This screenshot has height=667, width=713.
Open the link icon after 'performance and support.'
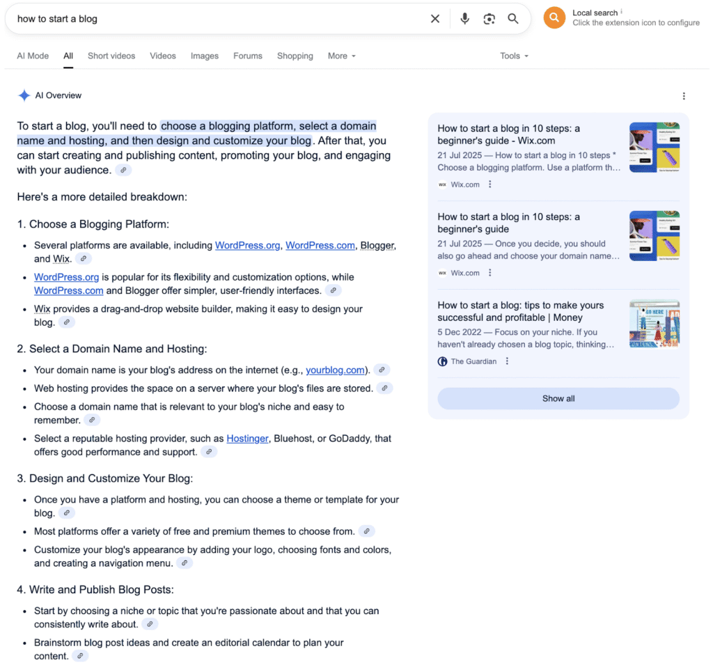209,452
